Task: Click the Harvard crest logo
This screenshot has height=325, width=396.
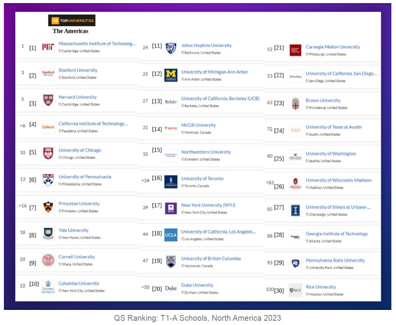Action: (48, 100)
